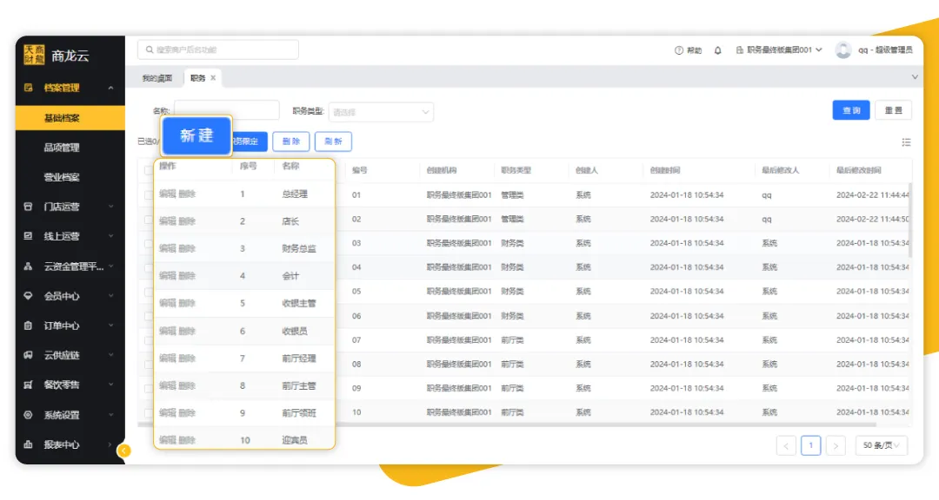Go to the next page arrow
This screenshot has height=500, width=939.
point(836,445)
